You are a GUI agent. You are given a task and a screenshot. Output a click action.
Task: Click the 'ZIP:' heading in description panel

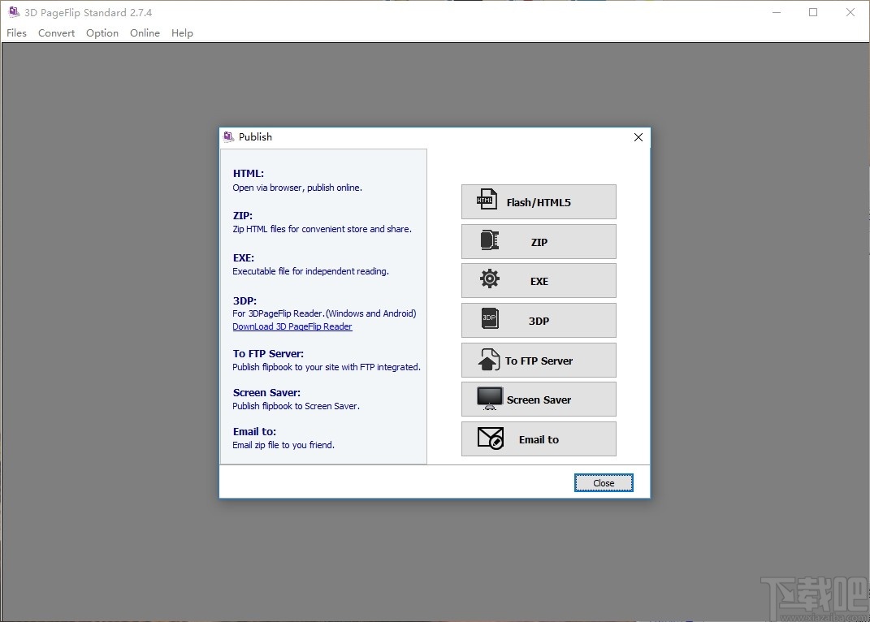(x=242, y=215)
